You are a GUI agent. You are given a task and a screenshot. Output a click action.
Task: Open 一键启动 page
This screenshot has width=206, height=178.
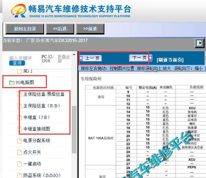click(x=32, y=164)
